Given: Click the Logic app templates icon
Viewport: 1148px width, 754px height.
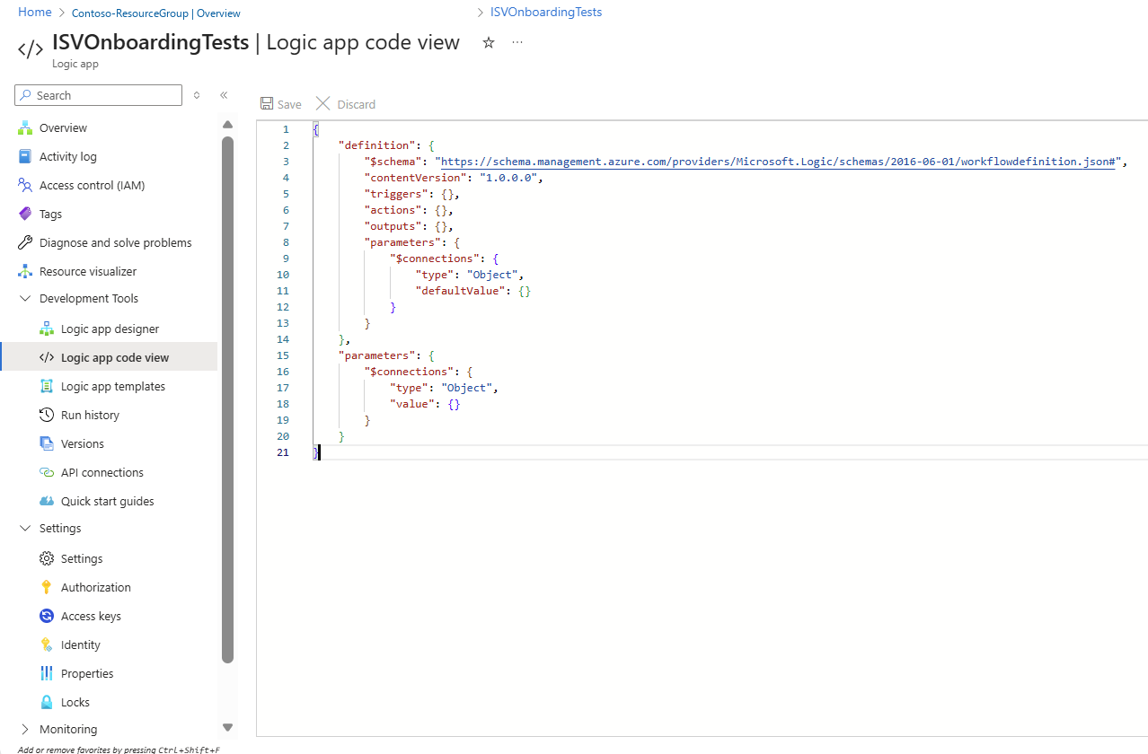Looking at the screenshot, I should [47, 386].
